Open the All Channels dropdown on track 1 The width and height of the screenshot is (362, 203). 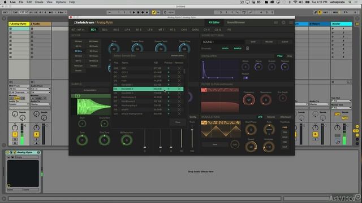(x=19, y=92)
